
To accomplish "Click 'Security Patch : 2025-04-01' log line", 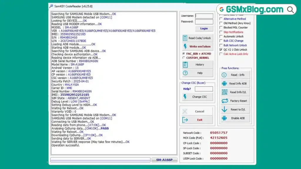I will pyautogui.click(x=70, y=81).
